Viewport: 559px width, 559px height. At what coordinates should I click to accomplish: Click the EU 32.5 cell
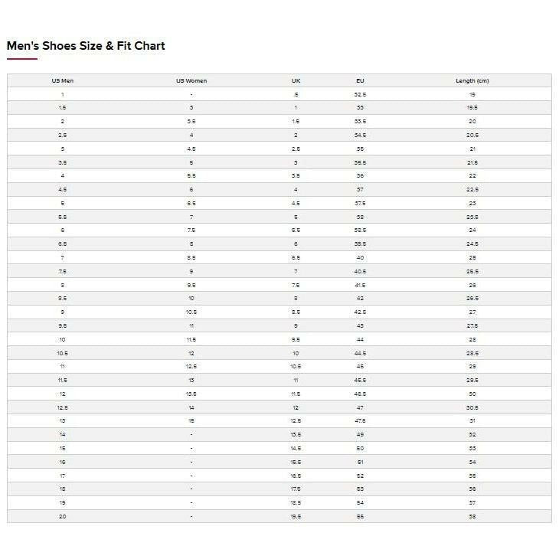tap(360, 94)
